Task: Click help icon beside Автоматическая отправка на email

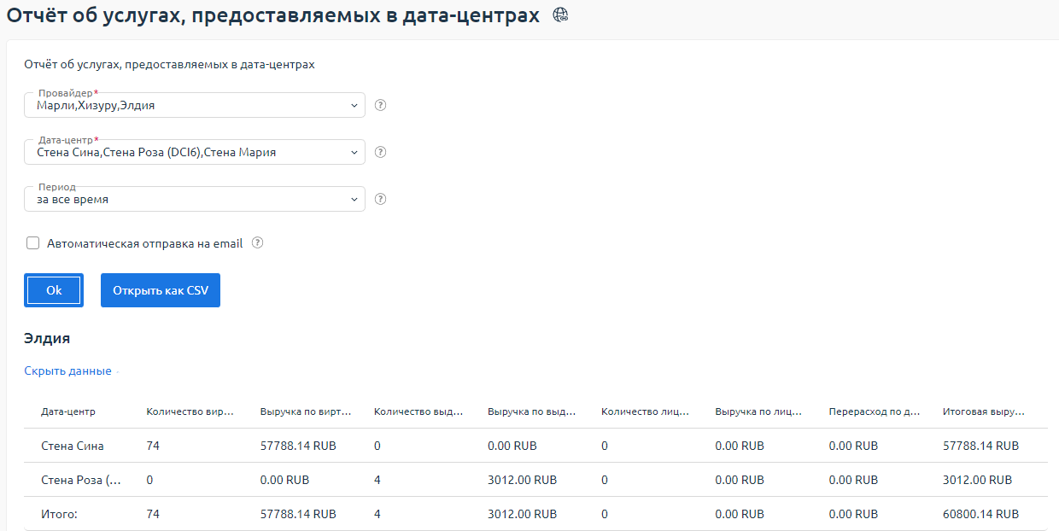Action: [x=257, y=242]
